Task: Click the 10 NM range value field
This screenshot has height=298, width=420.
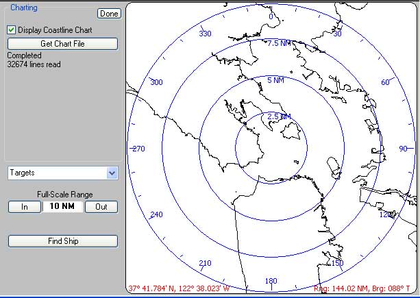Action: (x=62, y=206)
